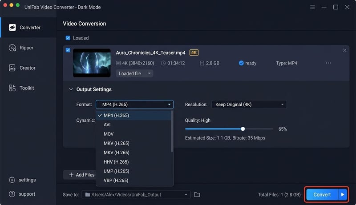This screenshot has height=205, width=356.
Task: Click the 01:34:12 duration text
Action: tap(176, 63)
